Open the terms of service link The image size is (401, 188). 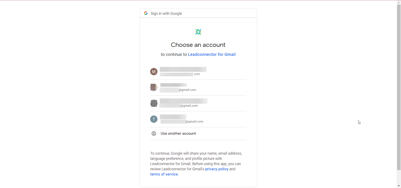(x=164, y=174)
